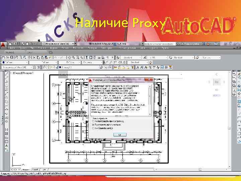Open Color control ByLayer dropdown swatch
Viewport: 241px width, 181px height.
coord(15,62)
